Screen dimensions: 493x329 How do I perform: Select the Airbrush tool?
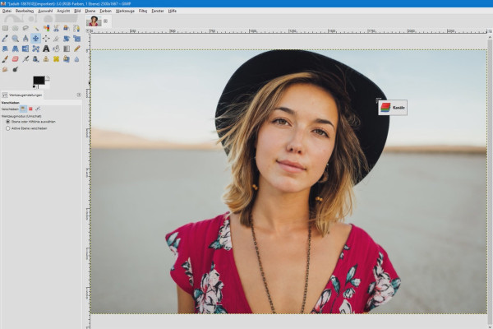coord(25,59)
